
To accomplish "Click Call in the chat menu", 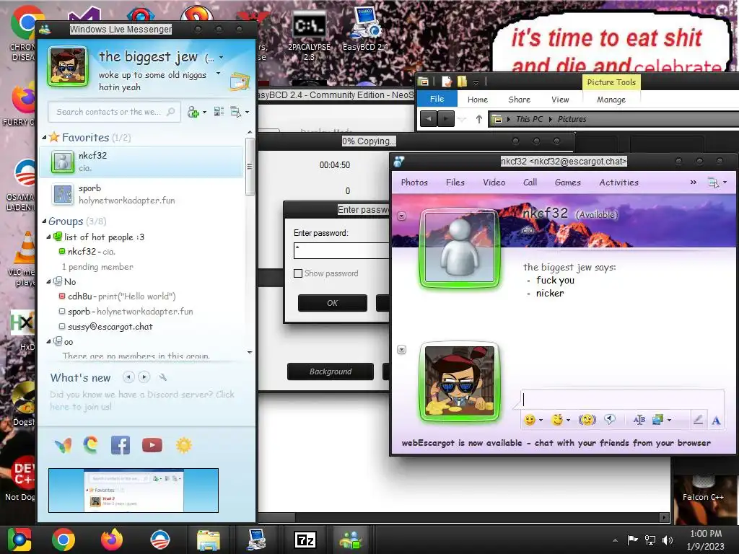I will pos(530,183).
